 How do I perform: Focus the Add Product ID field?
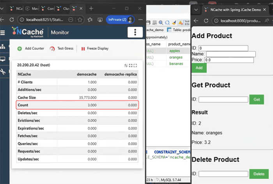[223, 48]
